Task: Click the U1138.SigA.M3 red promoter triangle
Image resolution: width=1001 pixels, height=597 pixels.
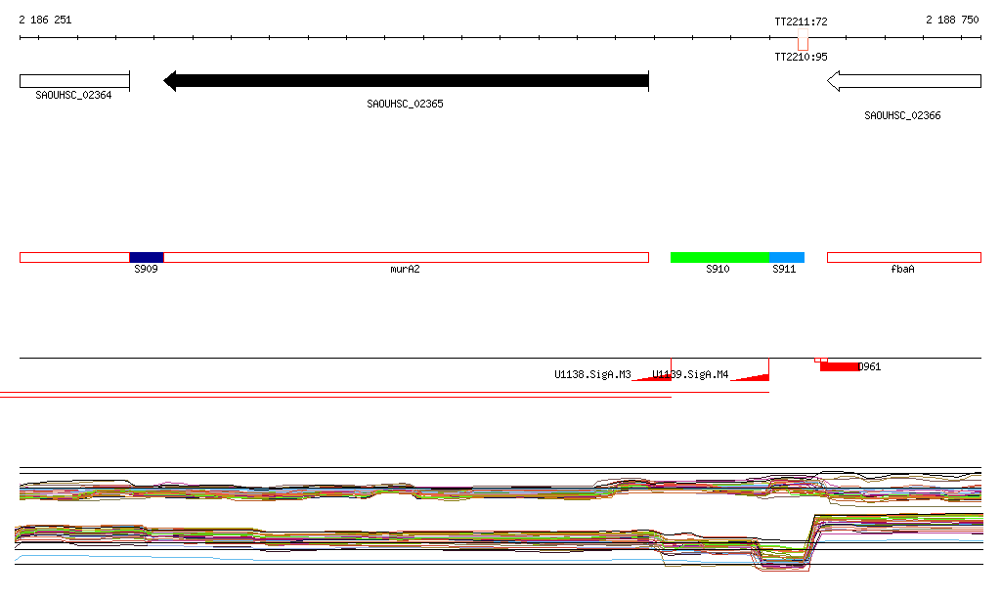Action: (652, 376)
